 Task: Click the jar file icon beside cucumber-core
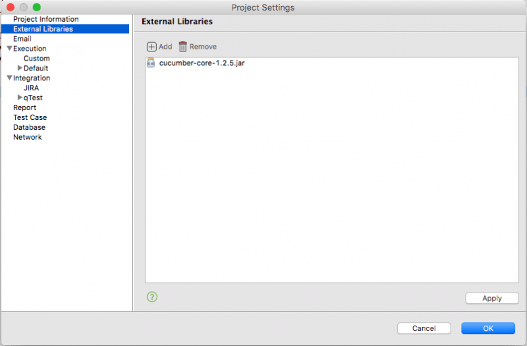coord(151,63)
